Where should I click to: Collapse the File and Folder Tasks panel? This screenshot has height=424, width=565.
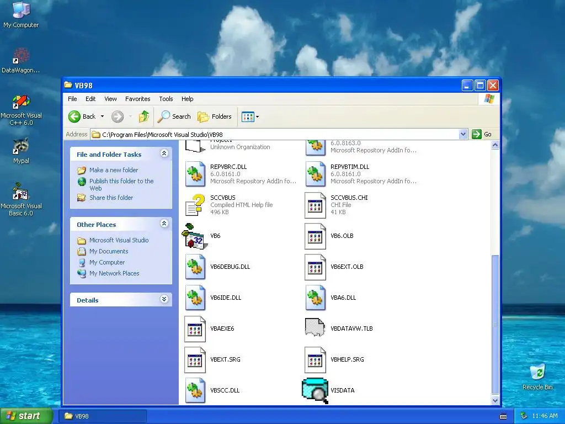(164, 153)
